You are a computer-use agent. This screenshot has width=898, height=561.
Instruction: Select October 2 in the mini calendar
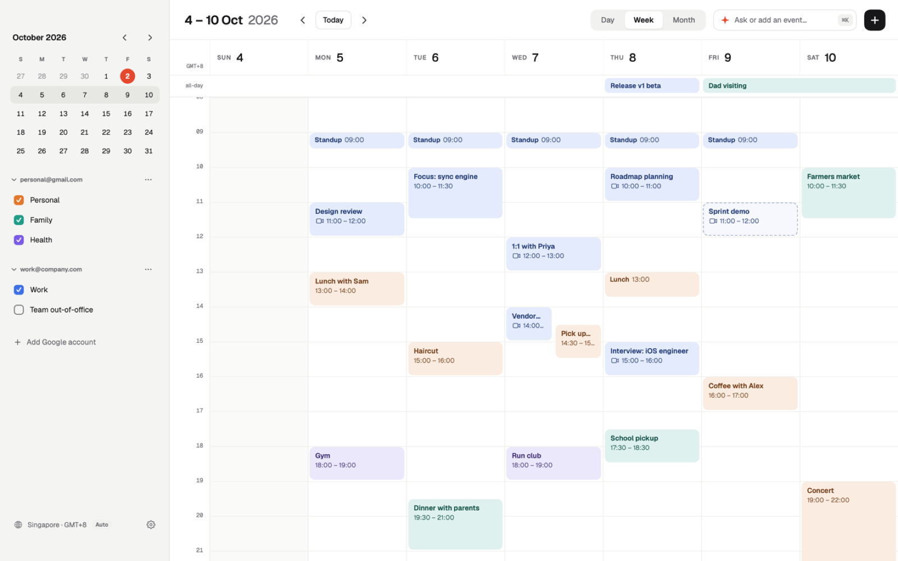pos(127,76)
